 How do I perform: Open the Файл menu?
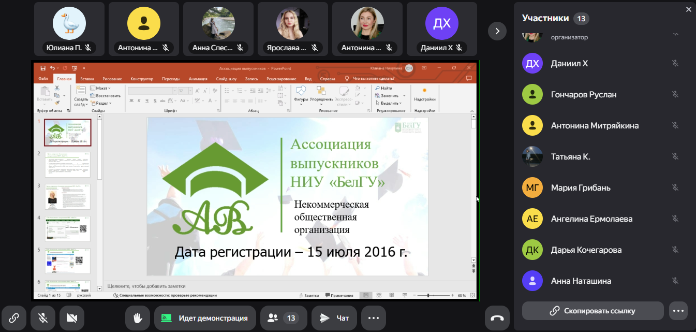point(43,79)
